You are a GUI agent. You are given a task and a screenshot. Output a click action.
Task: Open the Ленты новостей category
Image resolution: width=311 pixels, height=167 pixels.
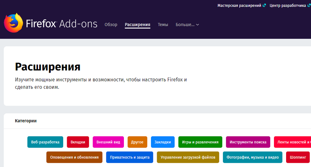click(x=292, y=142)
